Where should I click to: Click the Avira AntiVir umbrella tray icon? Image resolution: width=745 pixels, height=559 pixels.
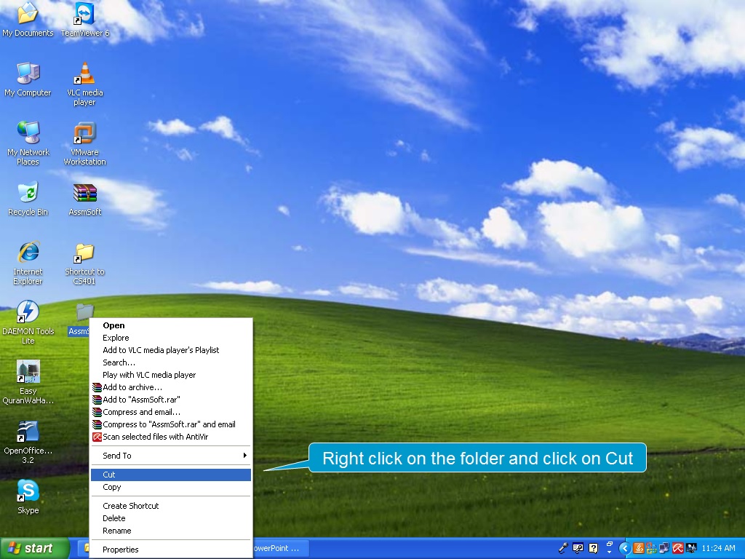677,548
